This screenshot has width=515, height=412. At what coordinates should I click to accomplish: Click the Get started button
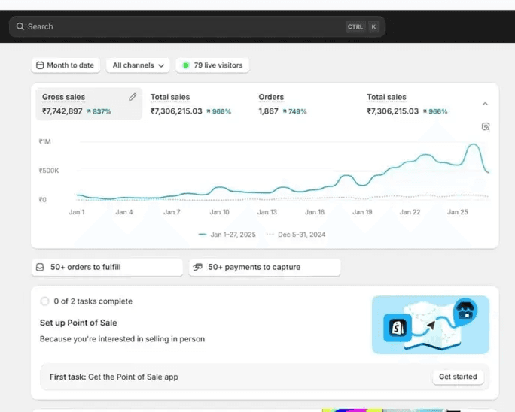[x=458, y=377]
